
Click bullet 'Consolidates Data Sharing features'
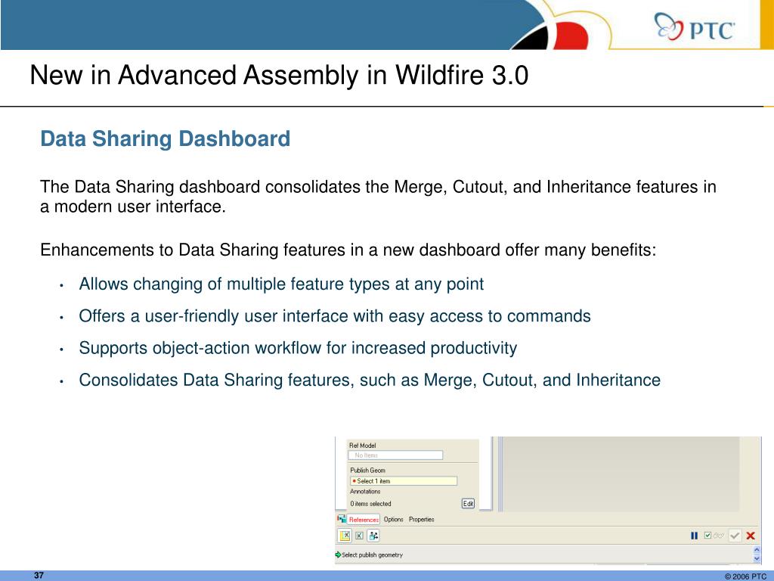pos(370,380)
